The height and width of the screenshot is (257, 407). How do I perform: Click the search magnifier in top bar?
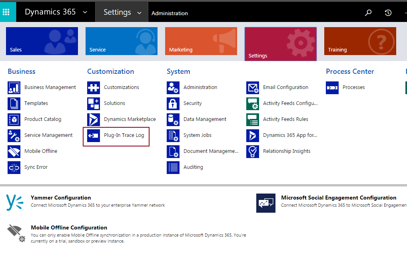click(368, 12)
